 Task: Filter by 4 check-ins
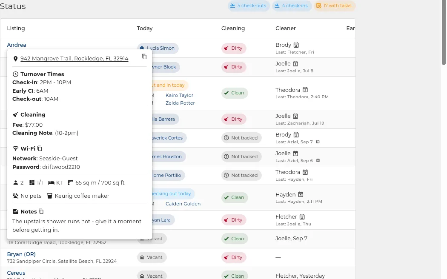(291, 6)
